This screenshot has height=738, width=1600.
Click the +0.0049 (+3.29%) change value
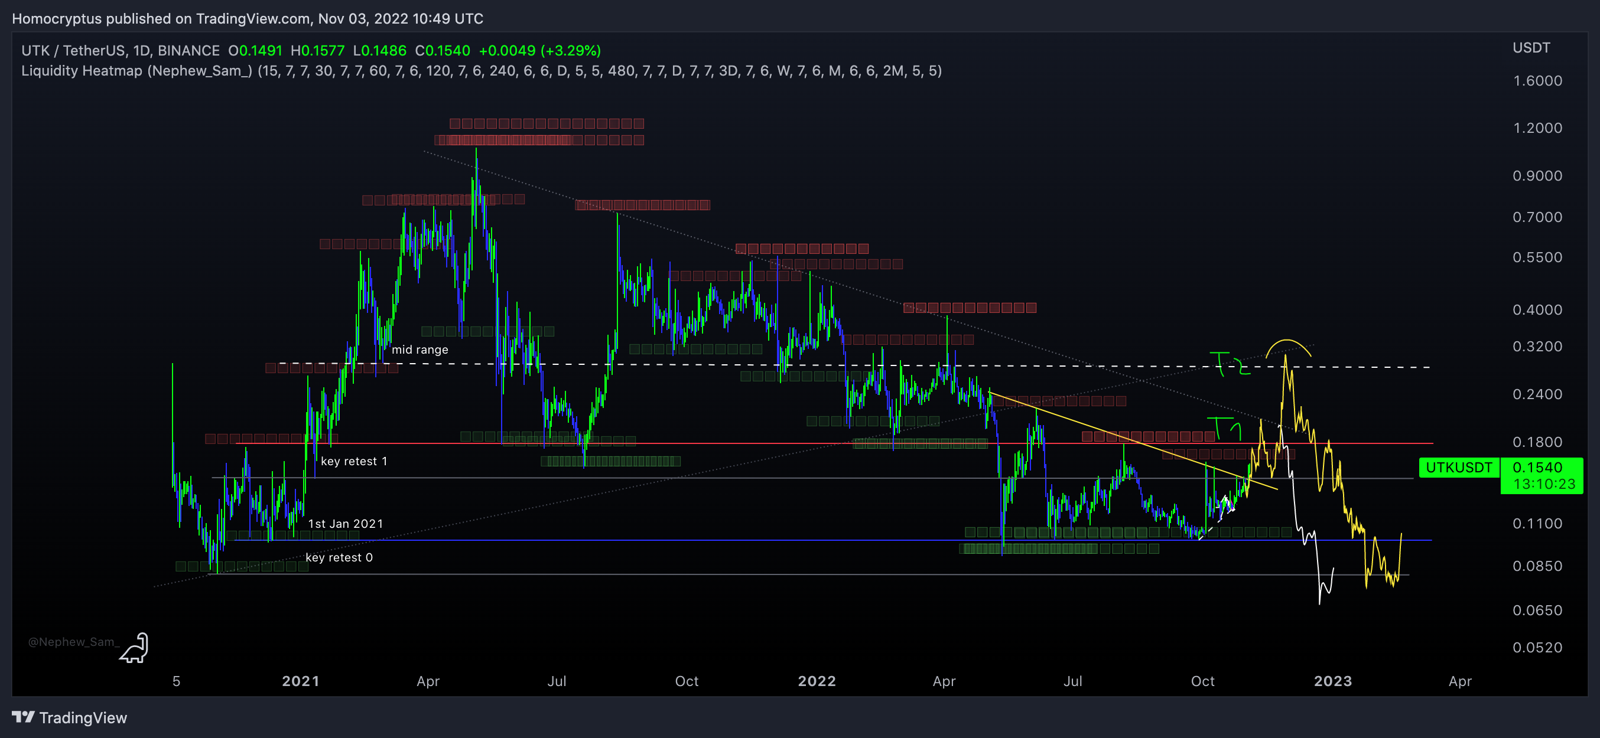point(540,50)
